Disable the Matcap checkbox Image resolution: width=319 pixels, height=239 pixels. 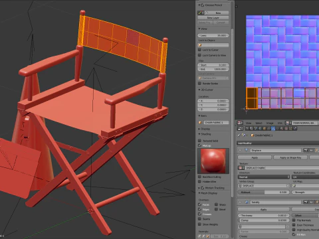coord(199,145)
